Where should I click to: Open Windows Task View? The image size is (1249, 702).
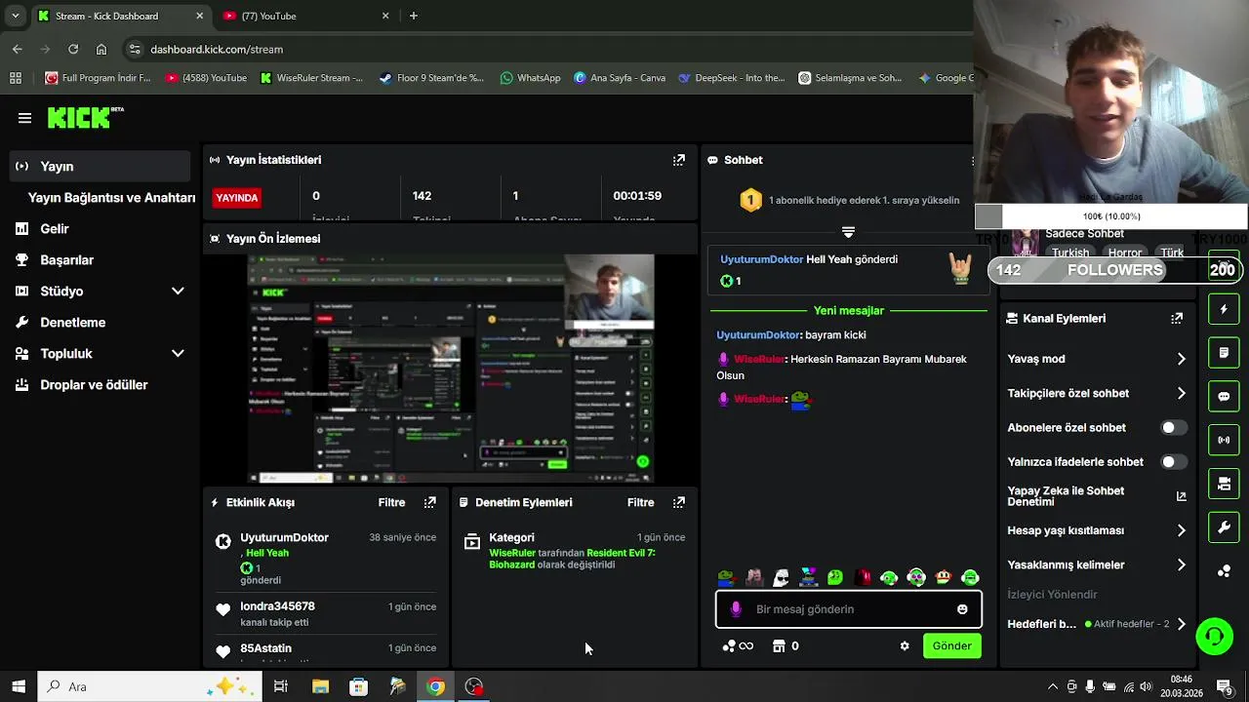(280, 686)
